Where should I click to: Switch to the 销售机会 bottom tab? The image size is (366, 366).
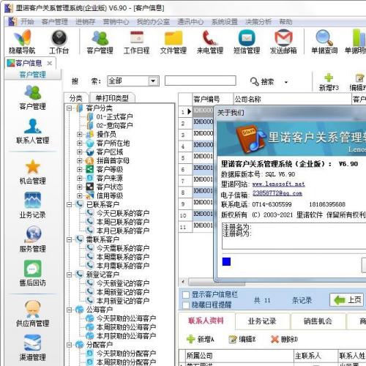coord(318,321)
